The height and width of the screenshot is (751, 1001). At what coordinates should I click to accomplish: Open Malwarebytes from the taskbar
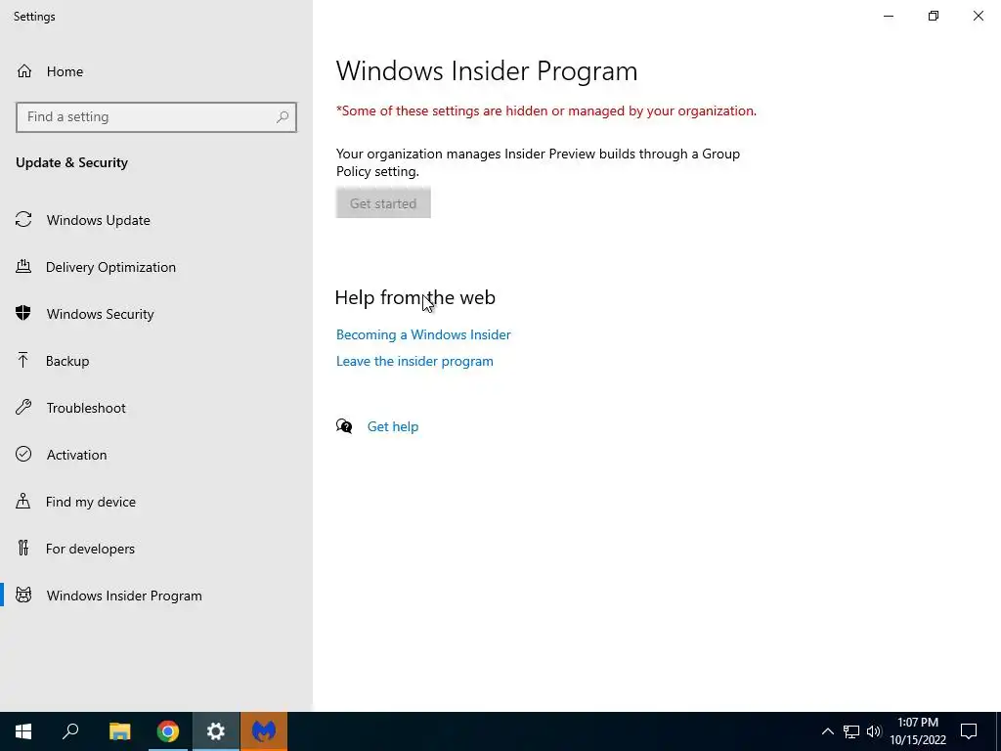click(x=264, y=731)
